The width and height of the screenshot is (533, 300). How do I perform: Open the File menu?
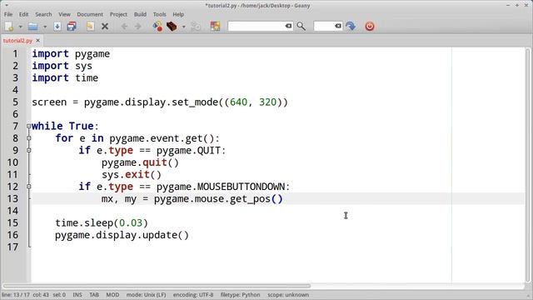pyautogui.click(x=8, y=14)
